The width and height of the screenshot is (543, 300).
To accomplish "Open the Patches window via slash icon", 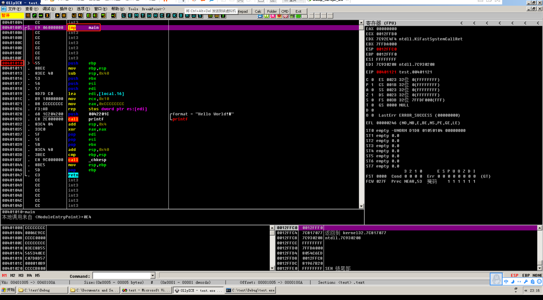I will point(168,16).
